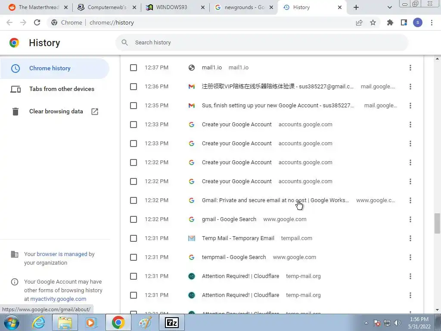Bookmark this tab with the star icon
Screen dimensions: 441x331
pos(373,22)
